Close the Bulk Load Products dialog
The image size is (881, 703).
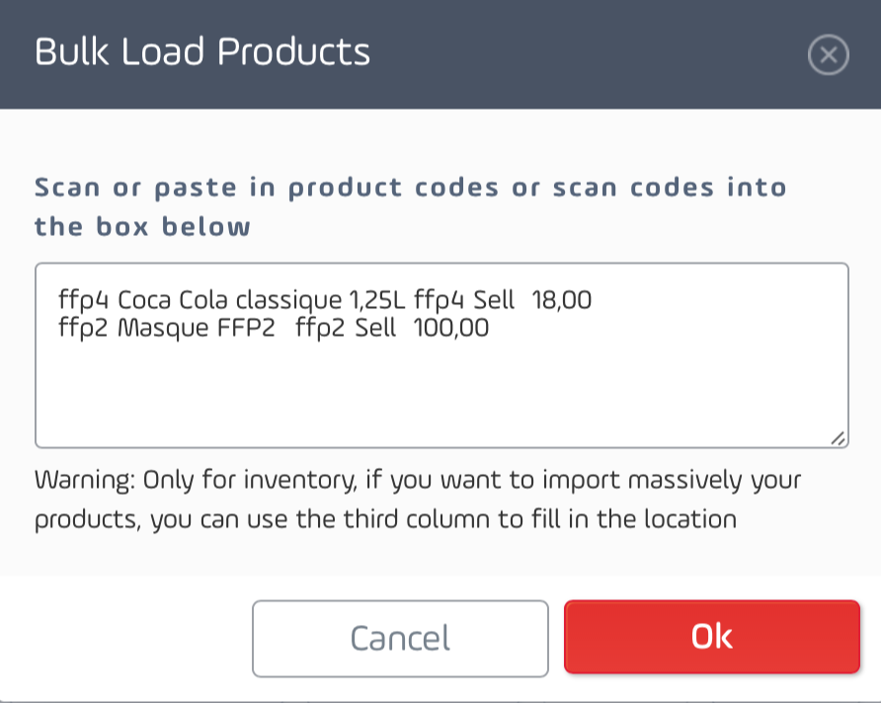click(829, 54)
